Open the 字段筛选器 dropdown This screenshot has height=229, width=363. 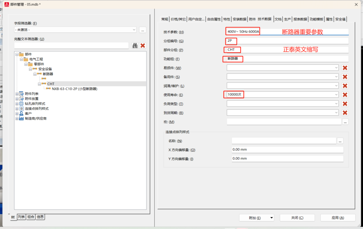tap(134, 30)
